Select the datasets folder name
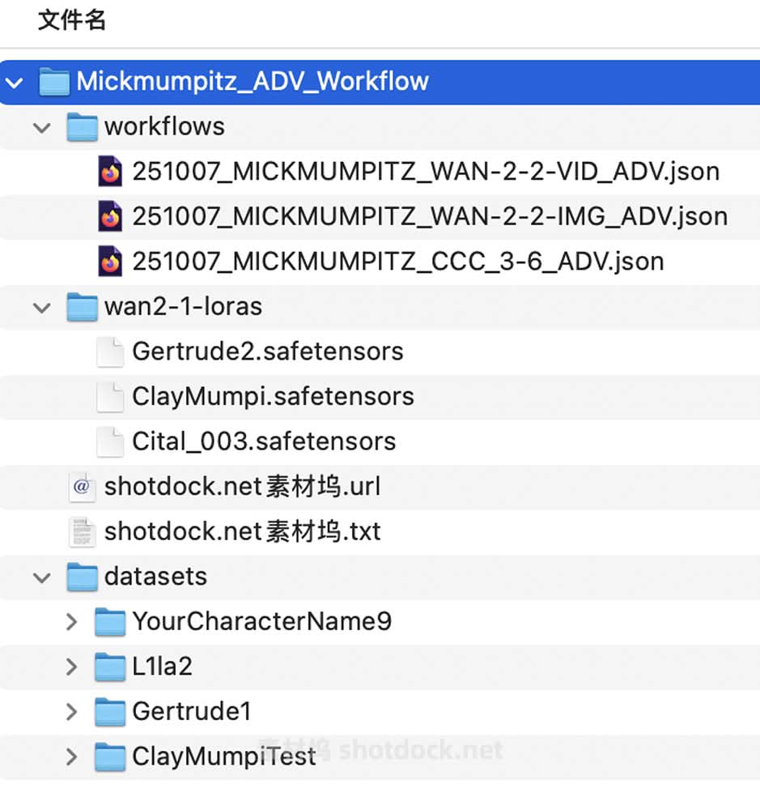760x810 pixels. 155,577
